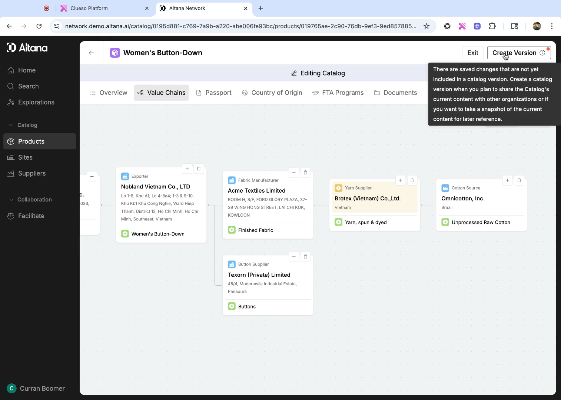The image size is (561, 400).
Task: Collapse the Collaboration sidebar section
Action: 11,200
